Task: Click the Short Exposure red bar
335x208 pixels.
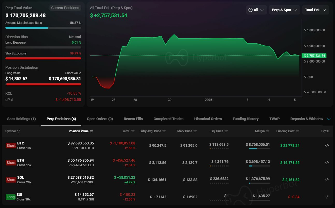Action: pyautogui.click(x=43, y=58)
